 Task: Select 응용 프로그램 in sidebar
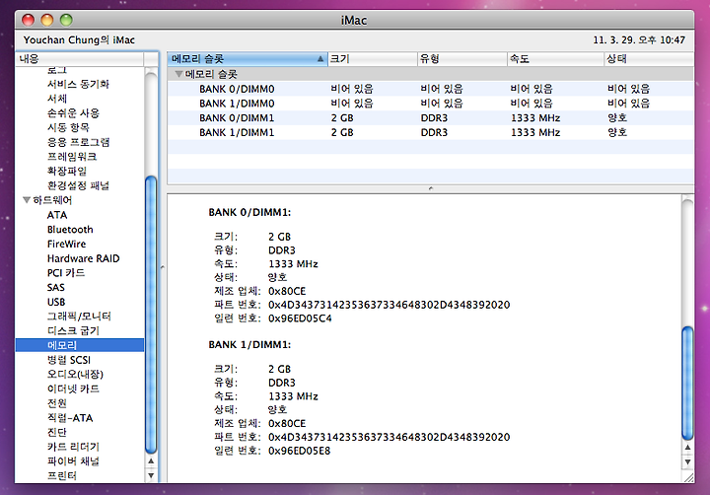pyautogui.click(x=78, y=142)
